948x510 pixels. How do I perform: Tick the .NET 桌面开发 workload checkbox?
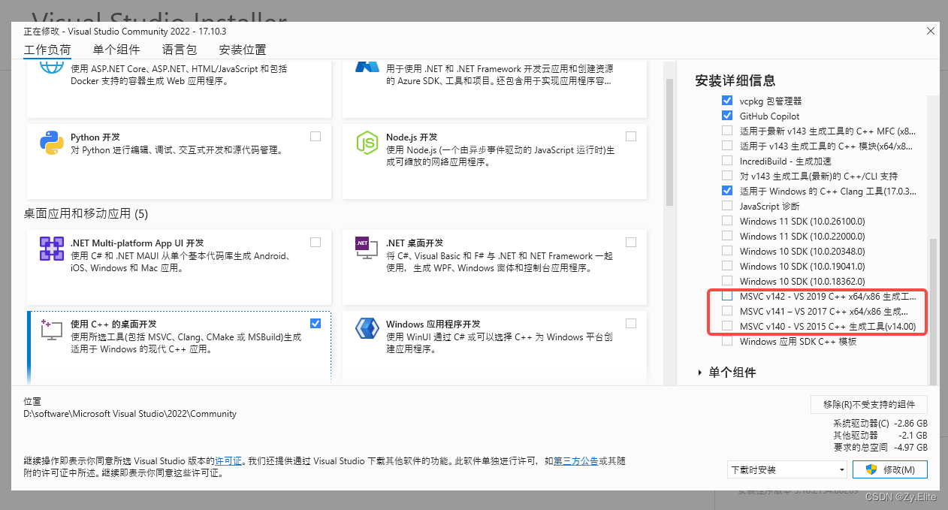point(631,242)
